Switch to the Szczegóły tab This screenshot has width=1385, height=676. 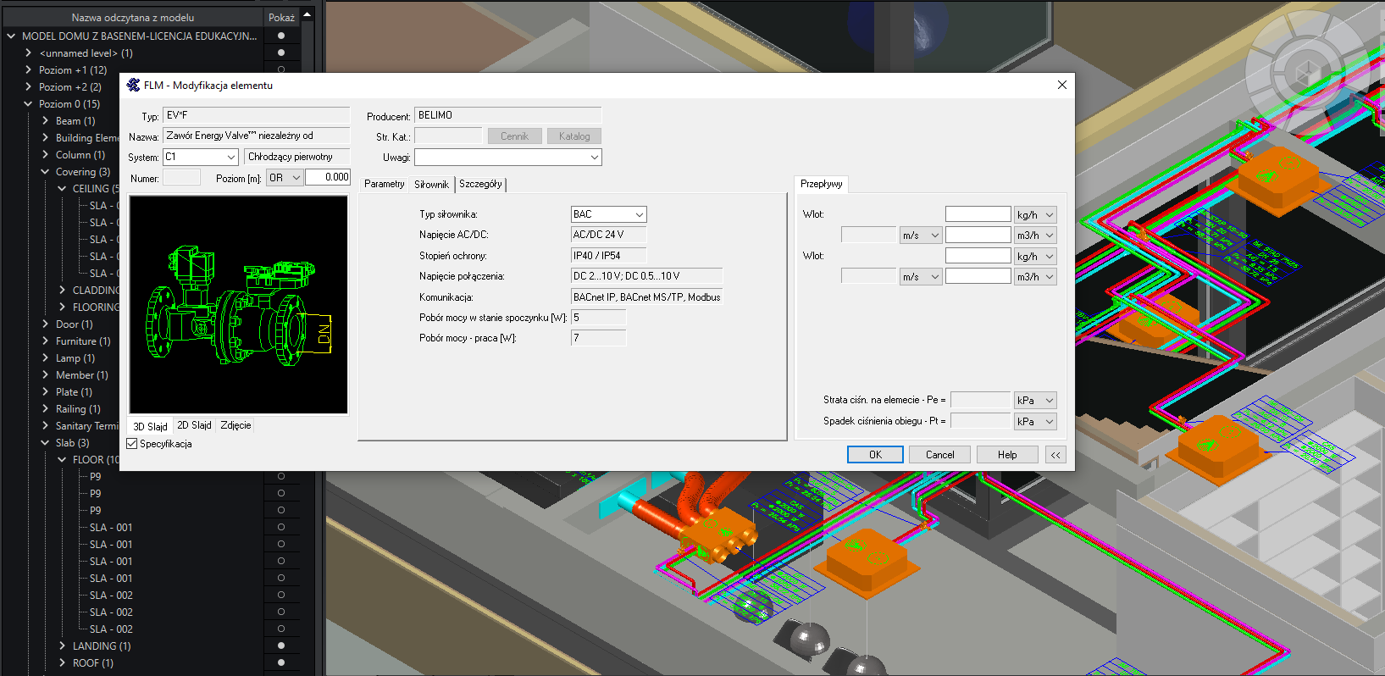[480, 184]
